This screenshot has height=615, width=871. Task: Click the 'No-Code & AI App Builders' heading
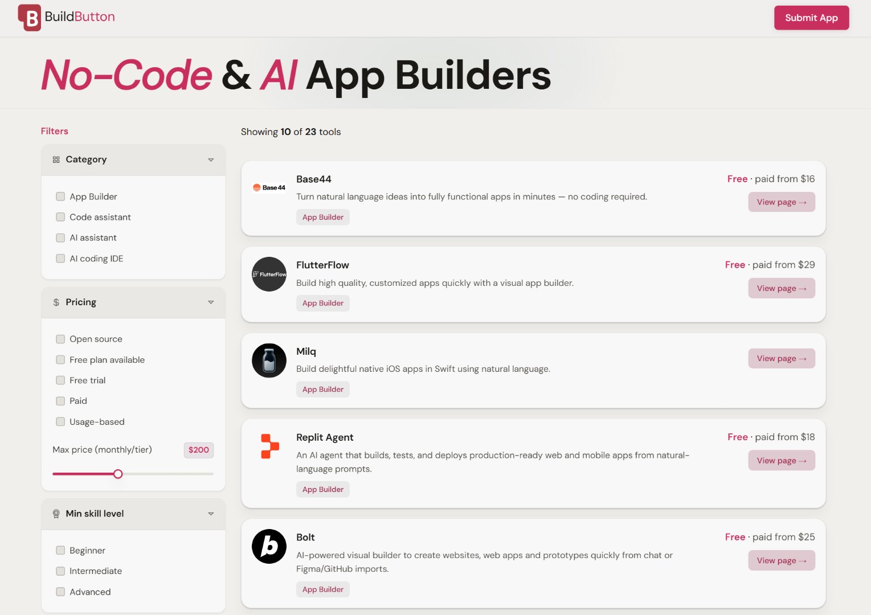296,75
